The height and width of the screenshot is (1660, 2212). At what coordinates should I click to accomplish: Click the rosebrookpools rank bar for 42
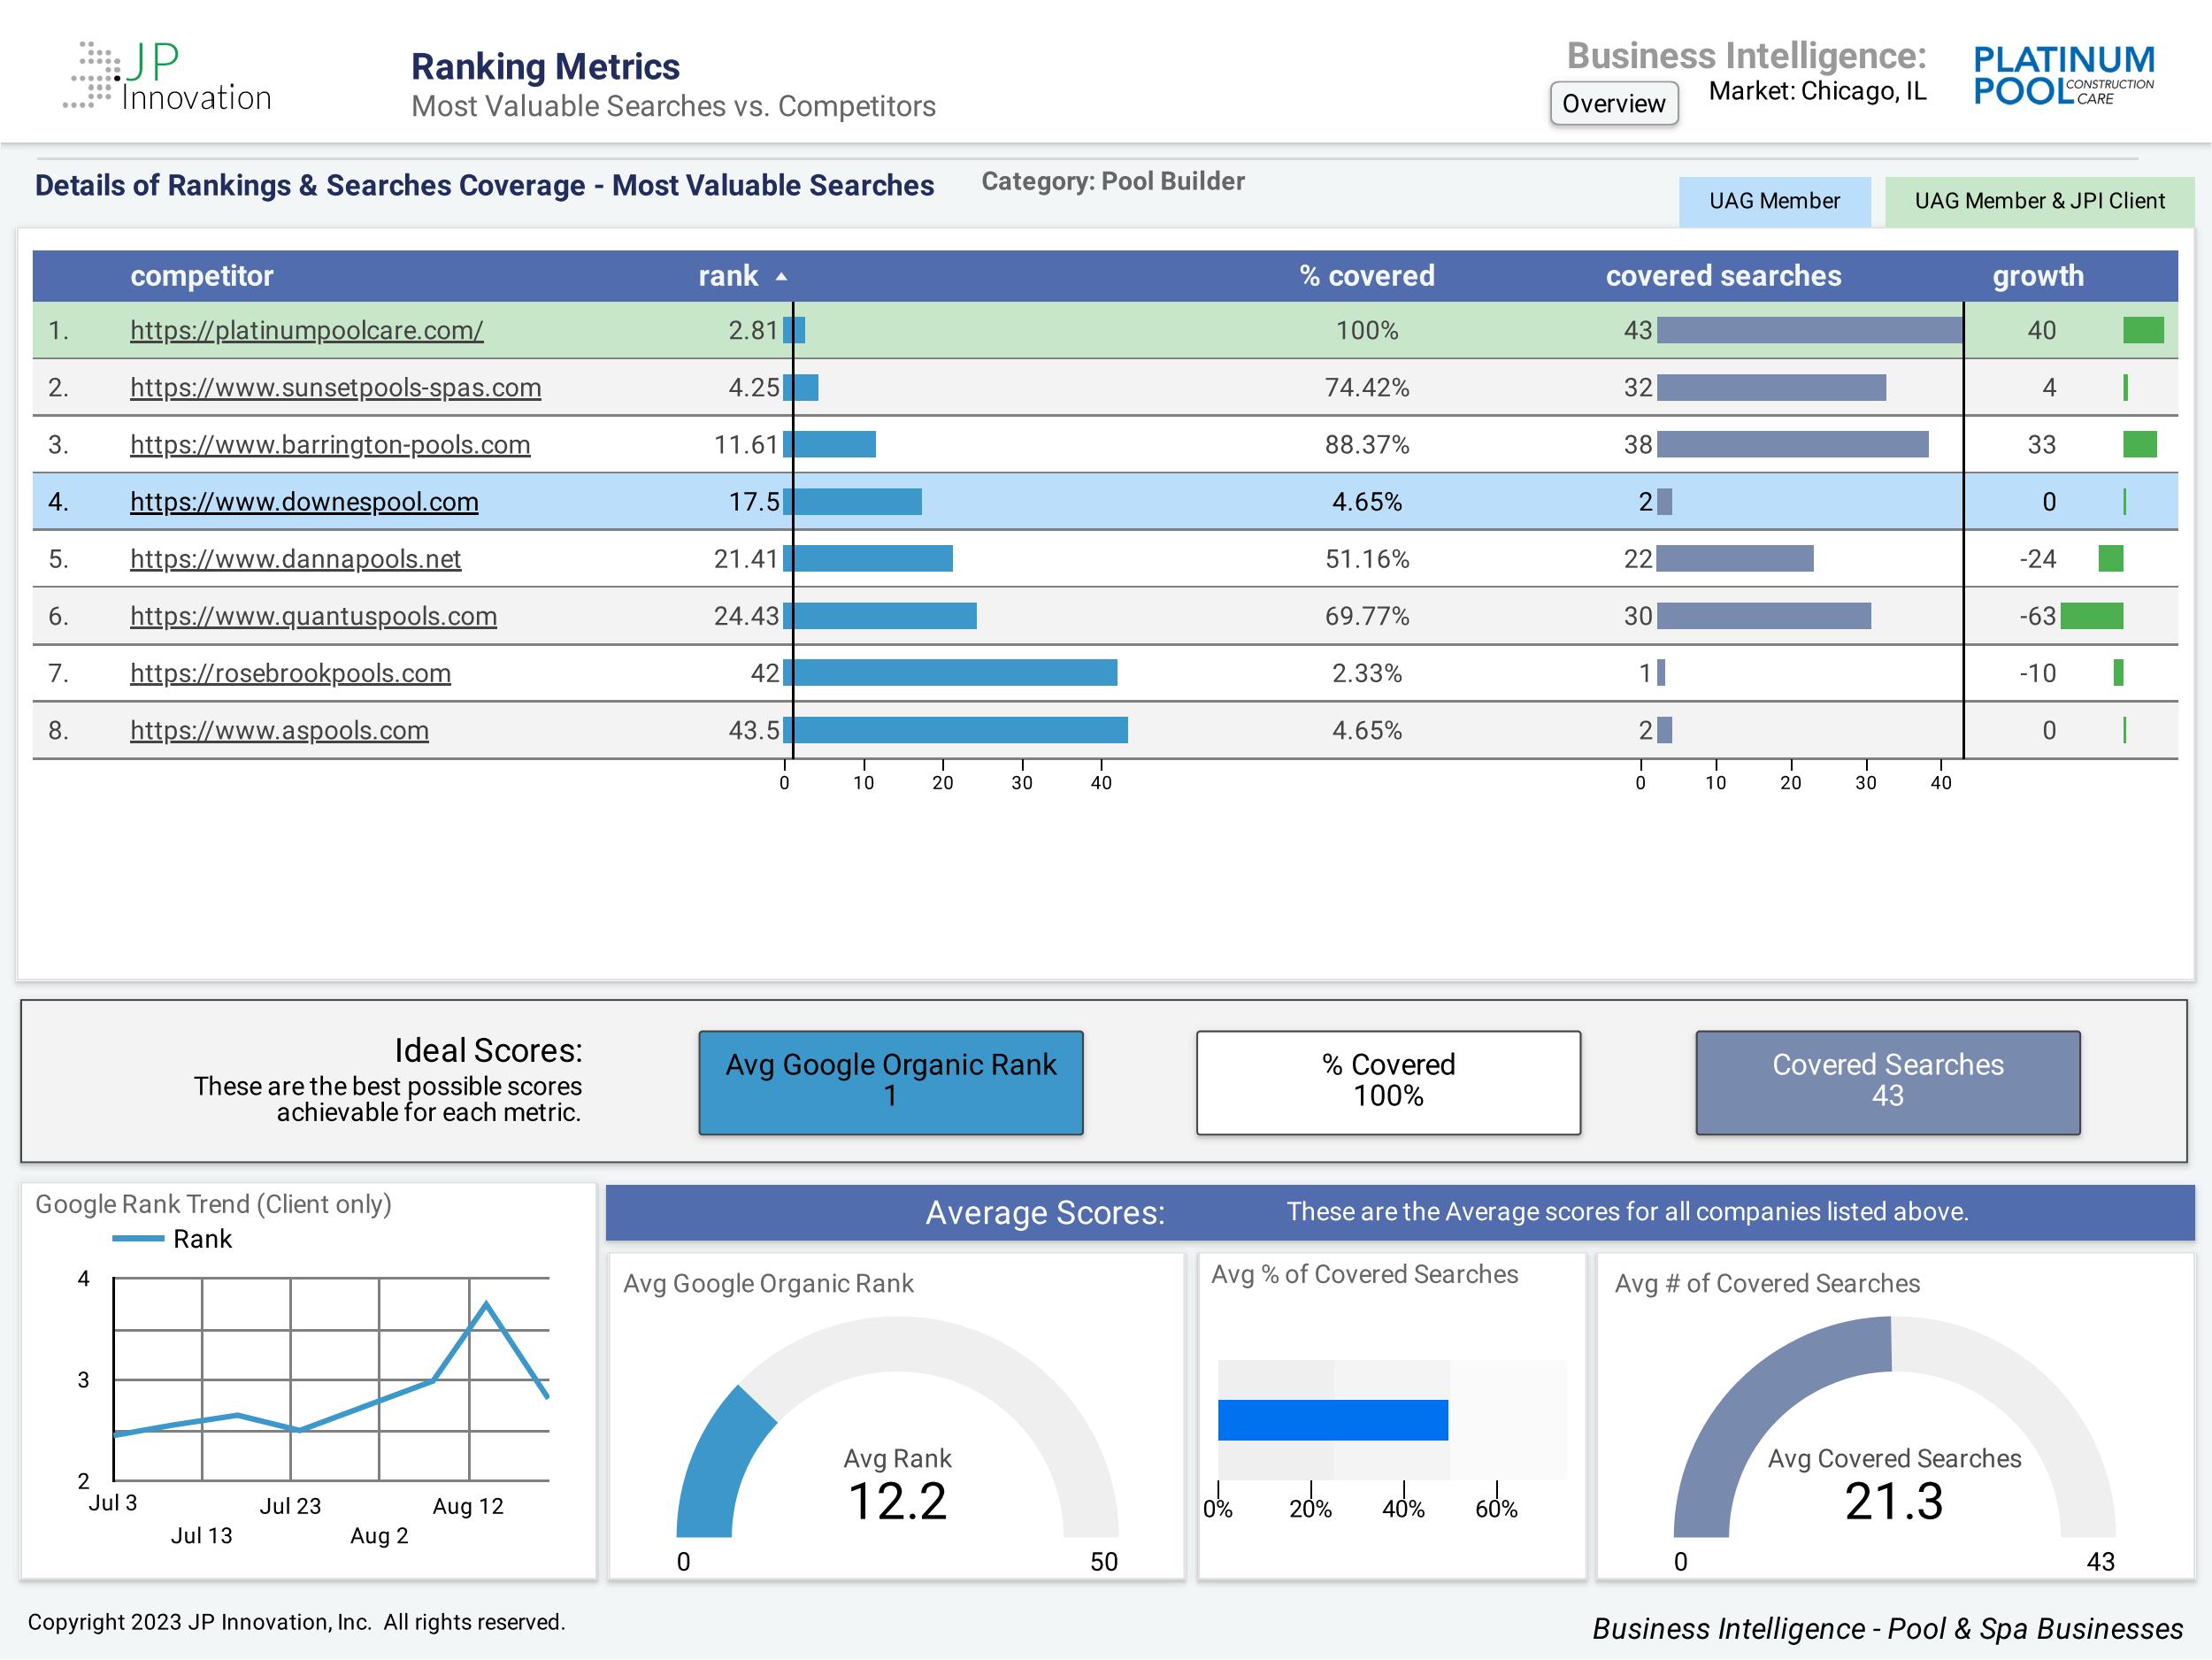point(950,672)
